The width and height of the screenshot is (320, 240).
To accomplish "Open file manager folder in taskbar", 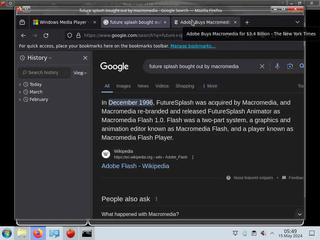I will 22,233.
